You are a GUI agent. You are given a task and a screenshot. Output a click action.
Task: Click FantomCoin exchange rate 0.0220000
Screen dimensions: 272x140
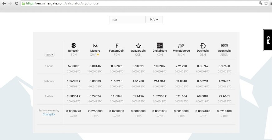pyautogui.click(x=117, y=111)
